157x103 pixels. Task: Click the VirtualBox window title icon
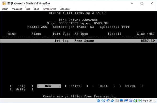pyautogui.click(x=4, y=3)
